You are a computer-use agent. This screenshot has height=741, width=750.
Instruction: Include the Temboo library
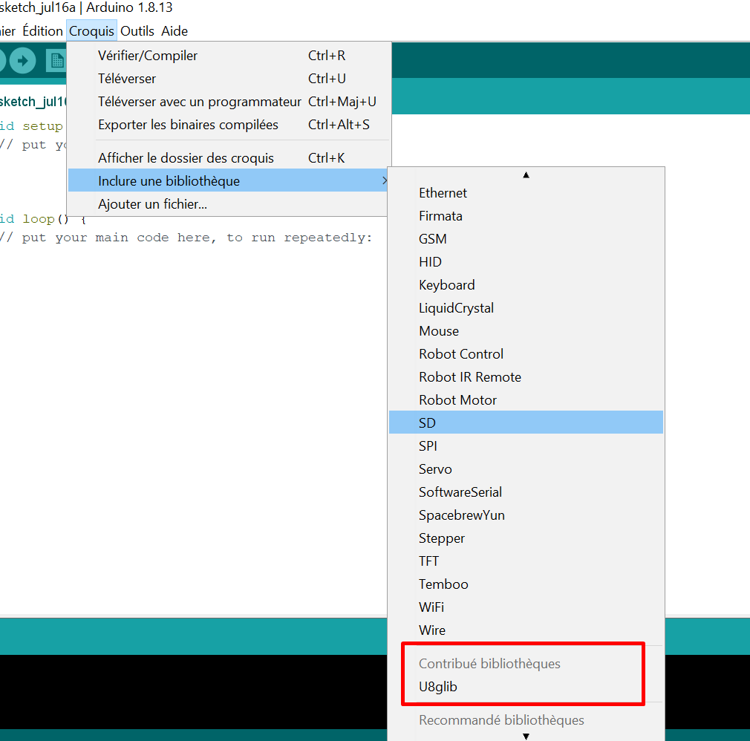point(526,584)
